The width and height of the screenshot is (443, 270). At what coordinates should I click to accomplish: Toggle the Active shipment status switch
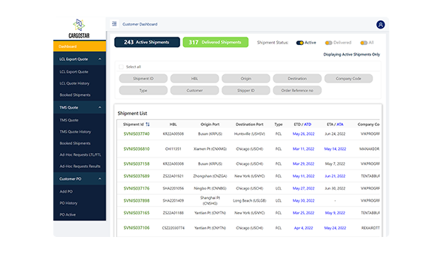point(300,43)
